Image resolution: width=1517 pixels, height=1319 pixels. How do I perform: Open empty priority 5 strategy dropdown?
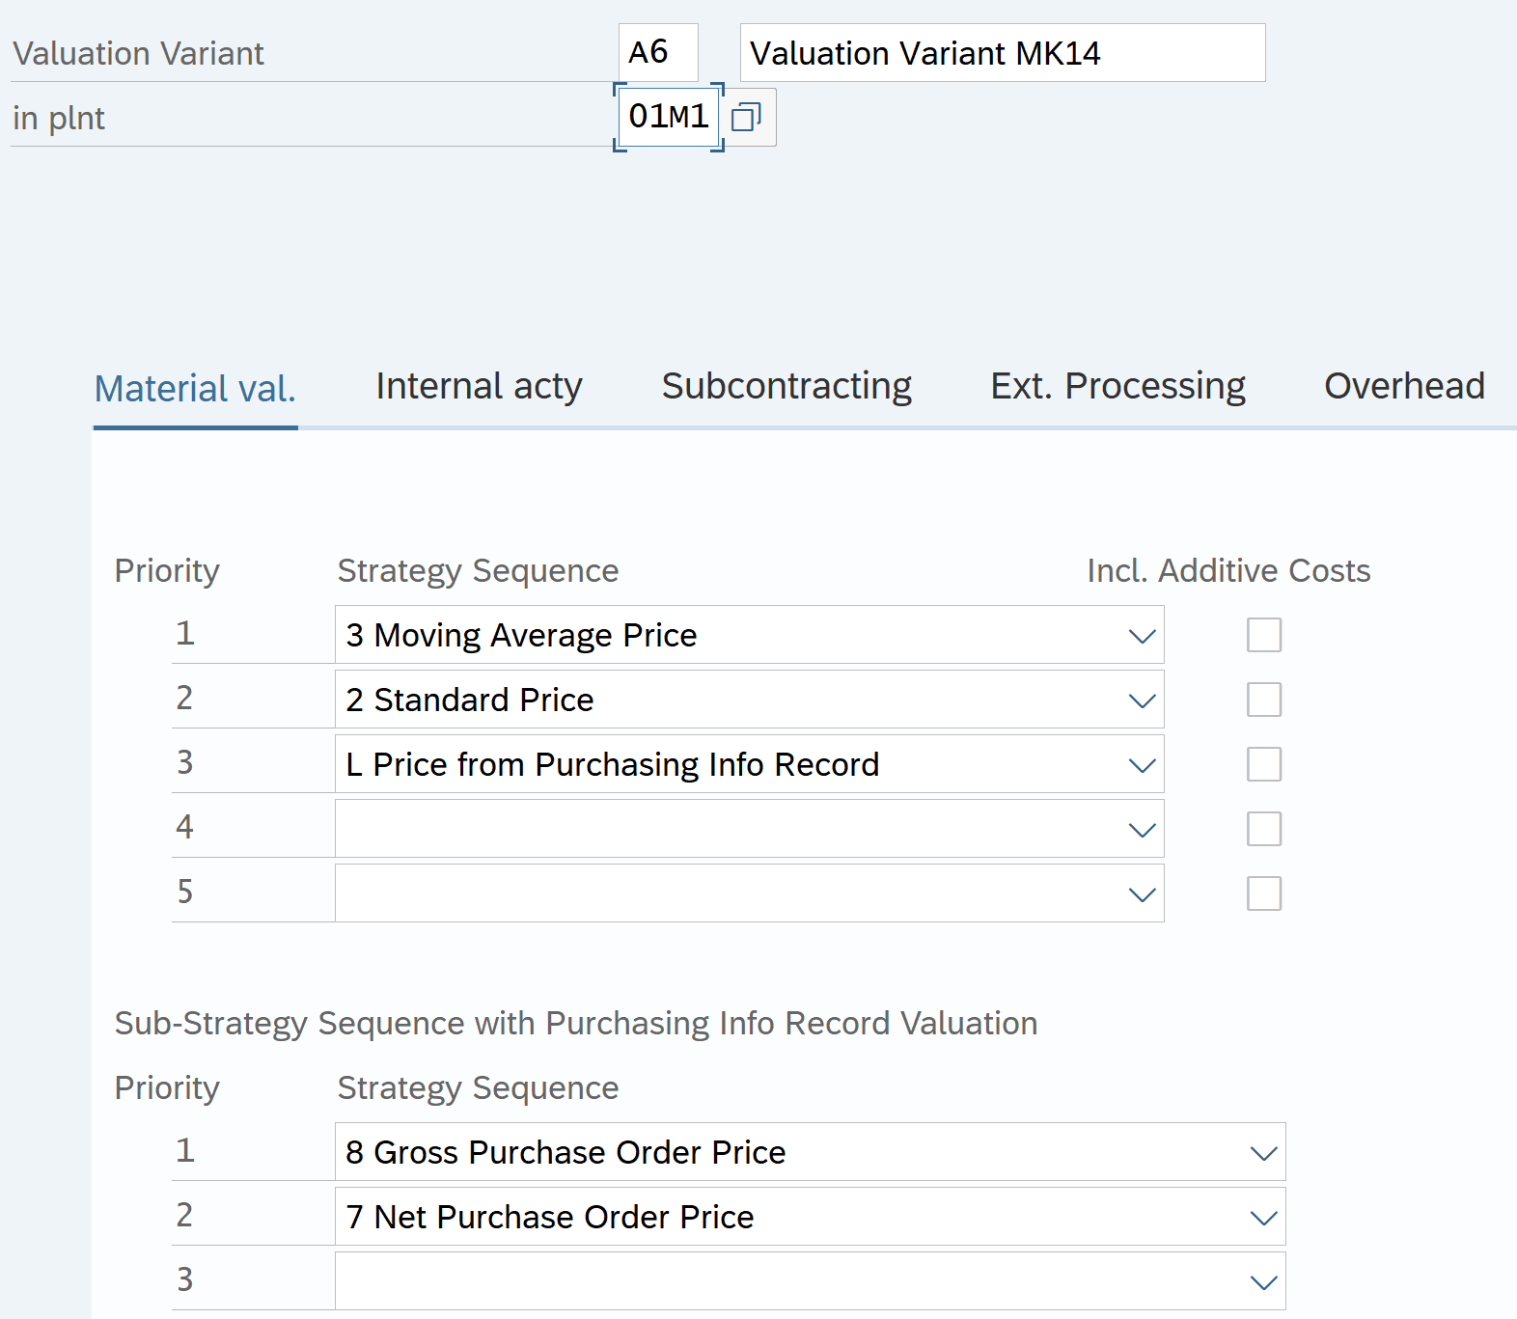[1142, 894]
